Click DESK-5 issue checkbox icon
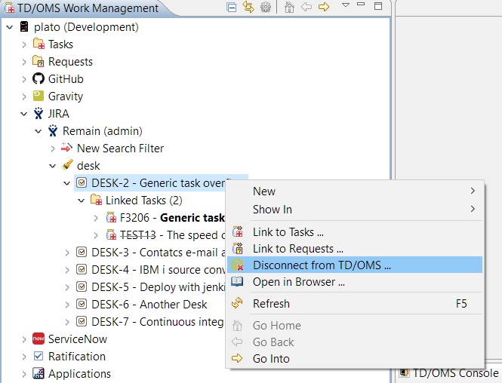This screenshot has height=383, width=502. (x=82, y=287)
